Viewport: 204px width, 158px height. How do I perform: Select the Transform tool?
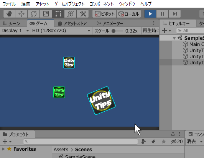point(71,14)
